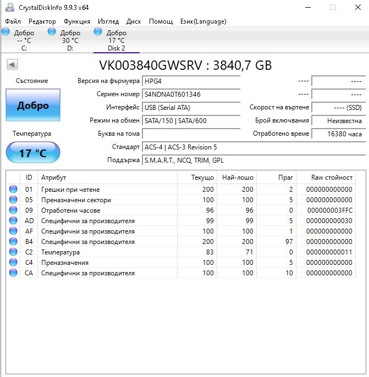Click power-on hours field 16380 часа
This screenshot has height=377, width=369.
339,134
